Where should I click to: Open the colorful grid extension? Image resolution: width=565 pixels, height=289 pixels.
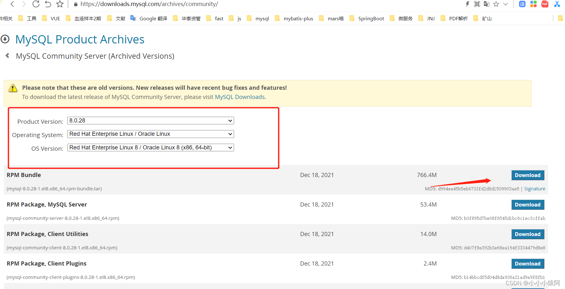pyautogui.click(x=533, y=4)
